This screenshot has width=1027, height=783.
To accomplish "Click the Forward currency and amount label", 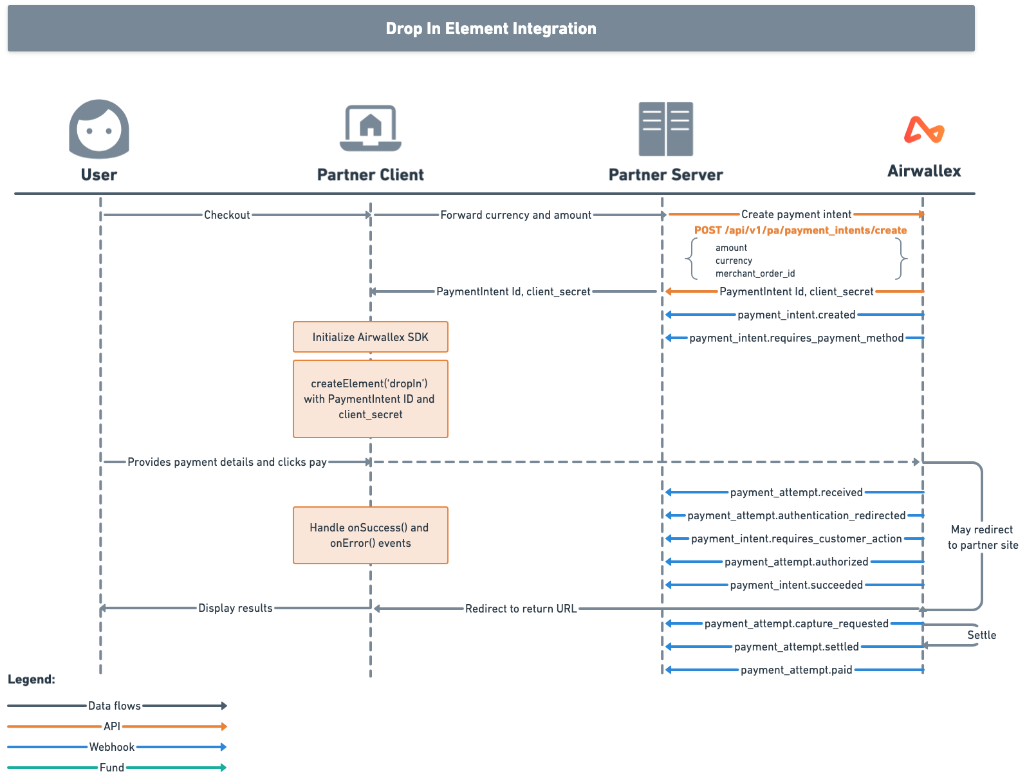I will [x=515, y=215].
